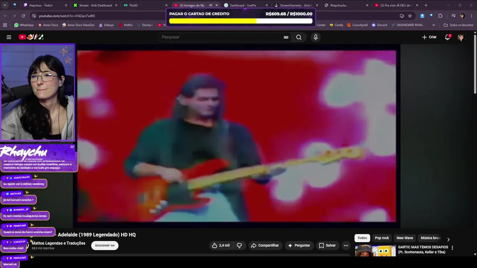Viewport: 477px width, 268px height.
Task: Go to the YouTube home logo
Action: point(31,37)
